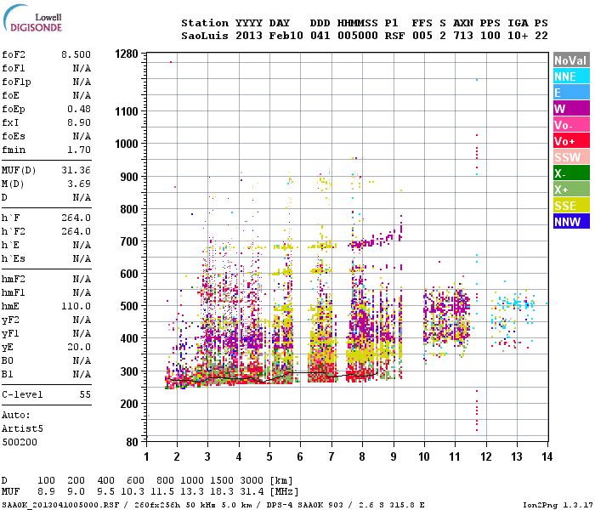Click the IGA value 10+

(518, 36)
